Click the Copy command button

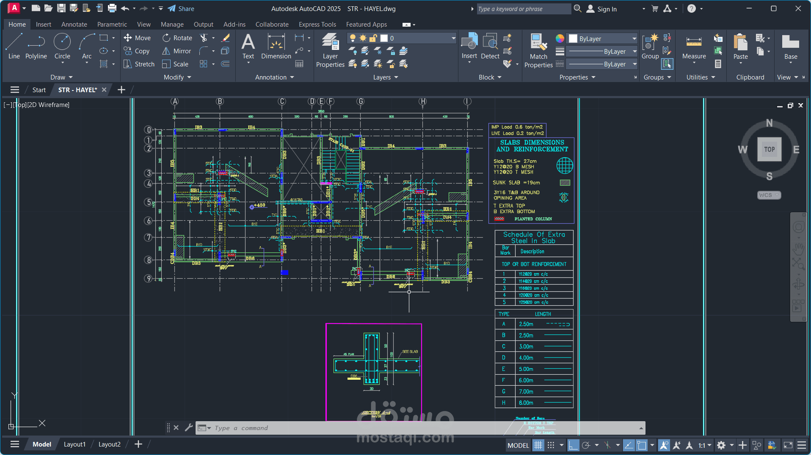click(137, 51)
